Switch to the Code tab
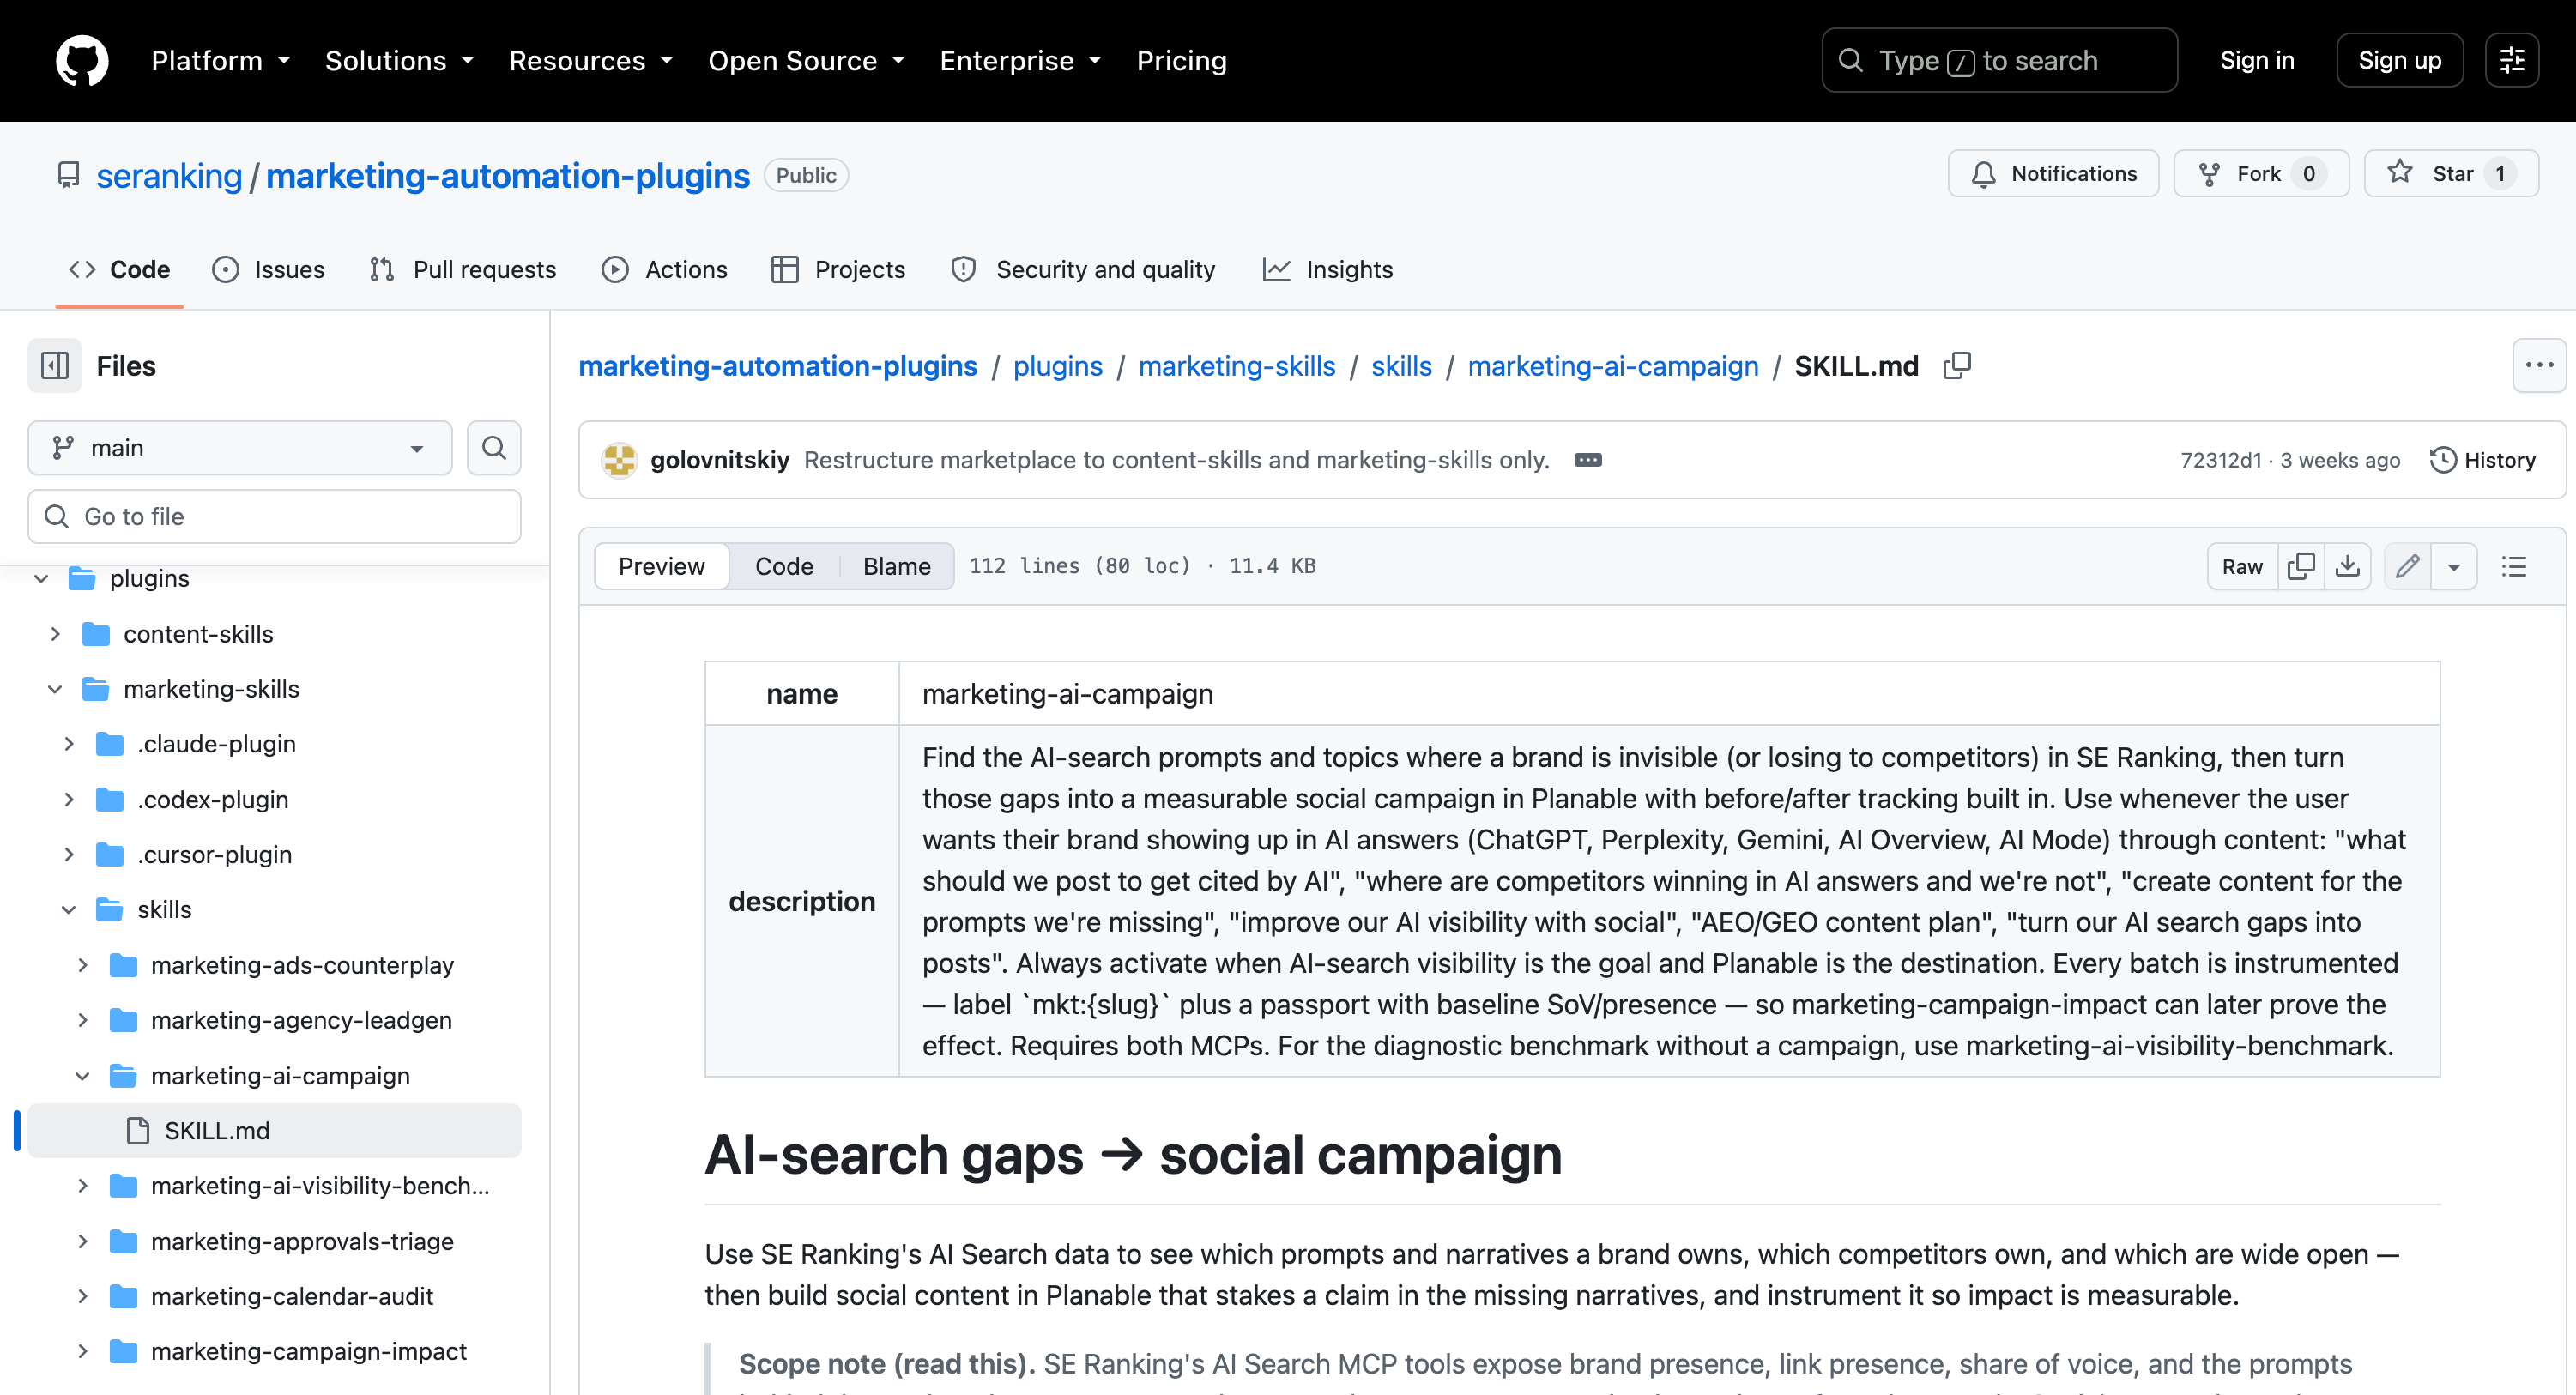Image resolution: width=2576 pixels, height=1395 pixels. coord(119,269)
